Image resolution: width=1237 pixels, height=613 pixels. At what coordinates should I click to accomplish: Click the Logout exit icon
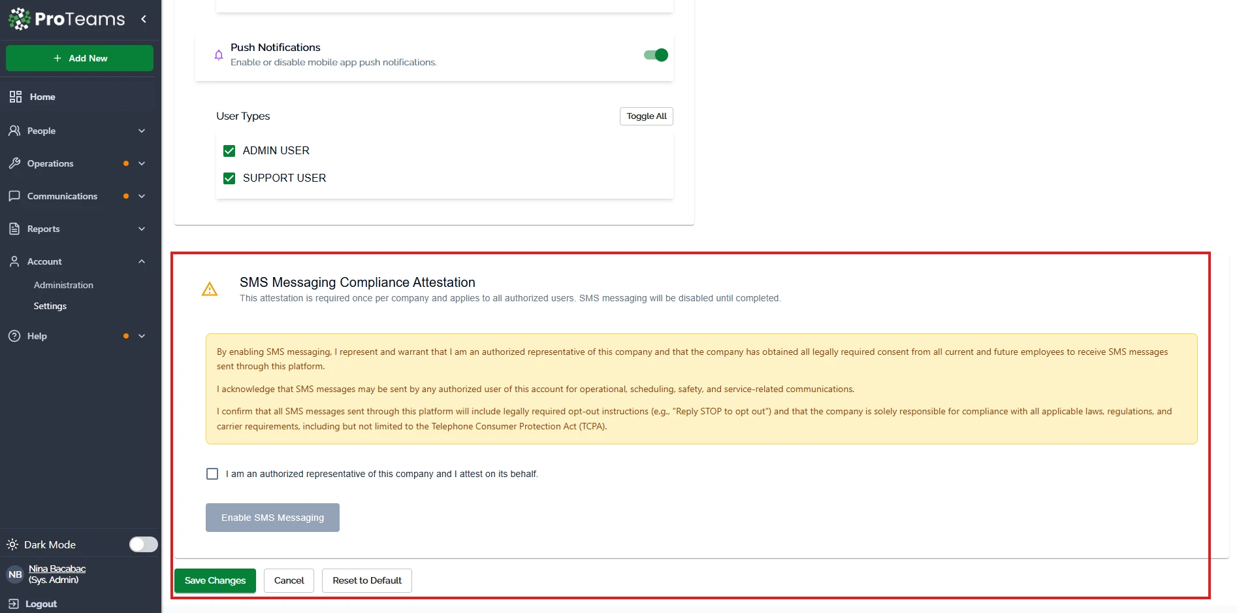[x=14, y=604]
